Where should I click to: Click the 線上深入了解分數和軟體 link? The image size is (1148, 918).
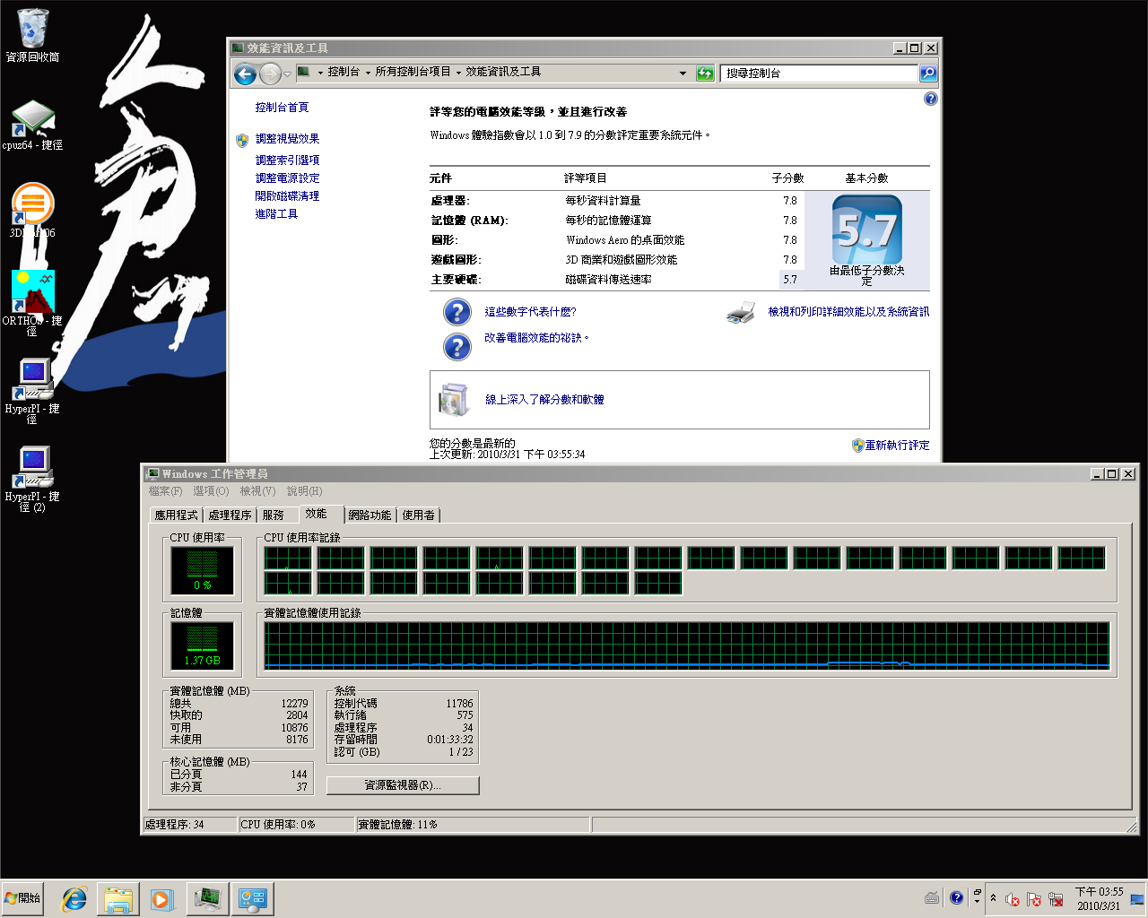pyautogui.click(x=544, y=400)
